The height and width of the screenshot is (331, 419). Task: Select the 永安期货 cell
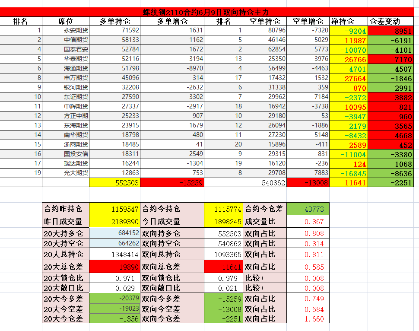pos(66,30)
